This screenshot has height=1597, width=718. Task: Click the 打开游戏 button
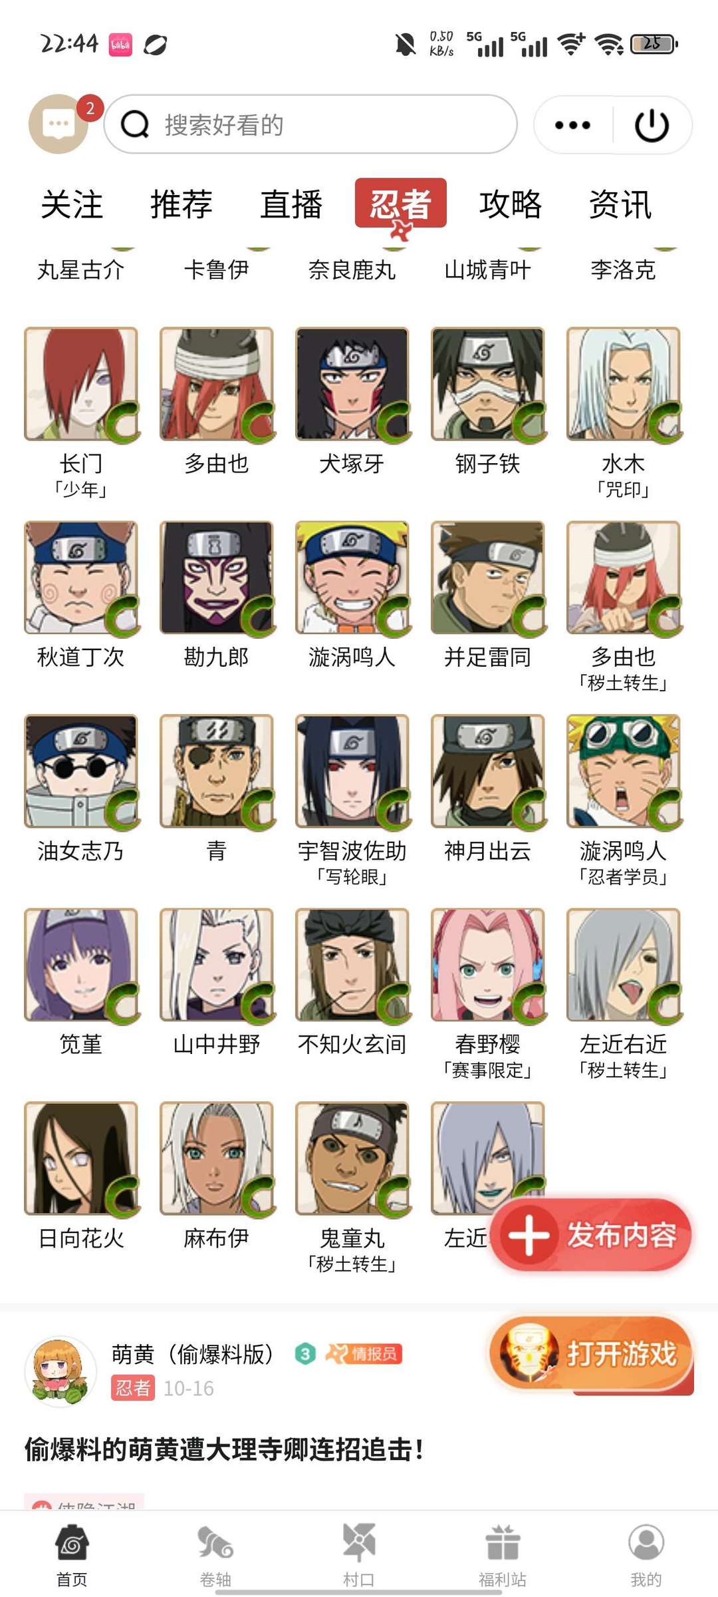[592, 1355]
